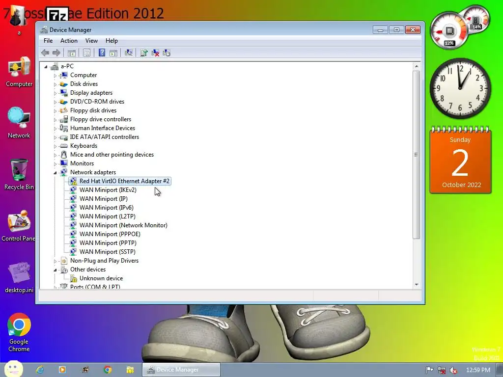Open the File menu
Screen dimensions: 503x377
48,41
